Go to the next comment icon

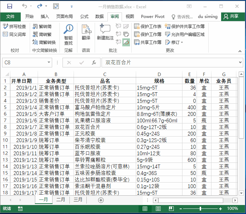tap(118, 42)
